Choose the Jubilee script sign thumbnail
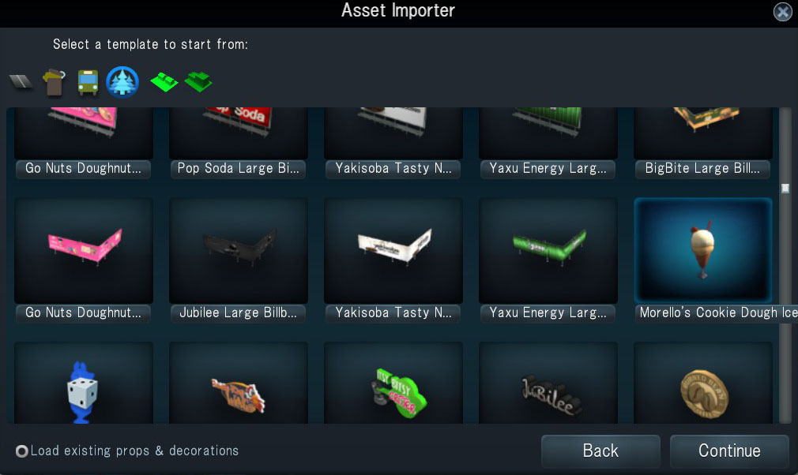The height and width of the screenshot is (475, 798). (548, 383)
